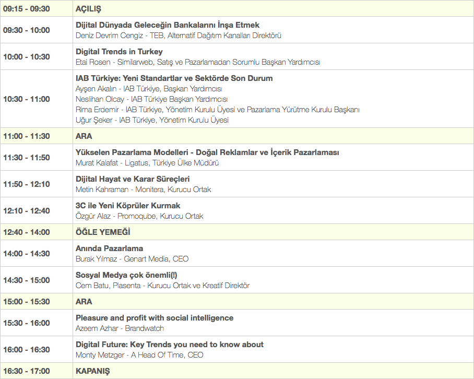
Task: Click 'Pleasure and profit with social intelligence'
Action: coord(155,318)
